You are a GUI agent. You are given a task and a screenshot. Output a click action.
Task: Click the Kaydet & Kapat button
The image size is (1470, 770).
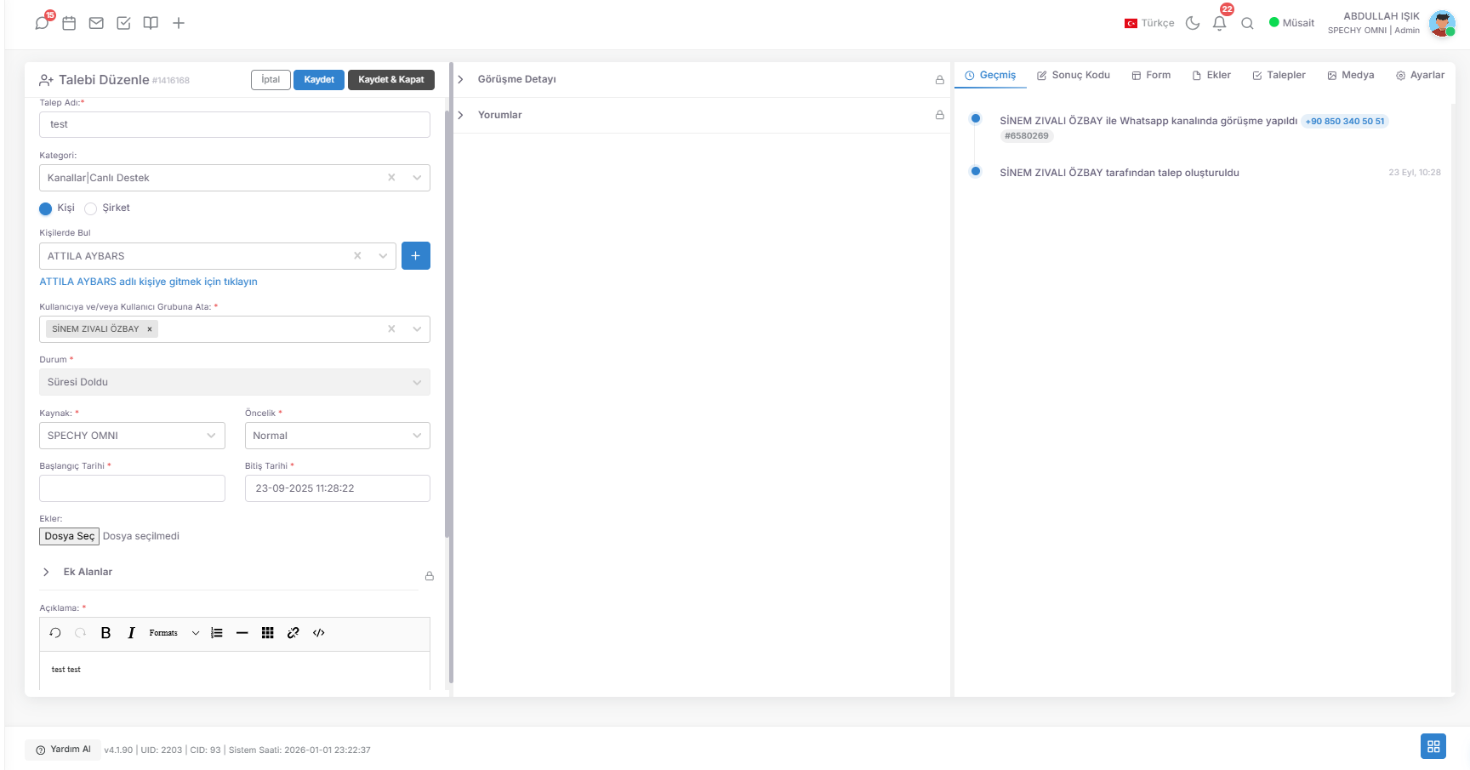(x=390, y=79)
